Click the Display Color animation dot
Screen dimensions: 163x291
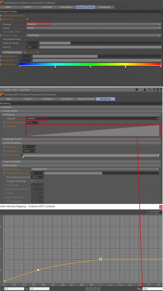[1, 64]
